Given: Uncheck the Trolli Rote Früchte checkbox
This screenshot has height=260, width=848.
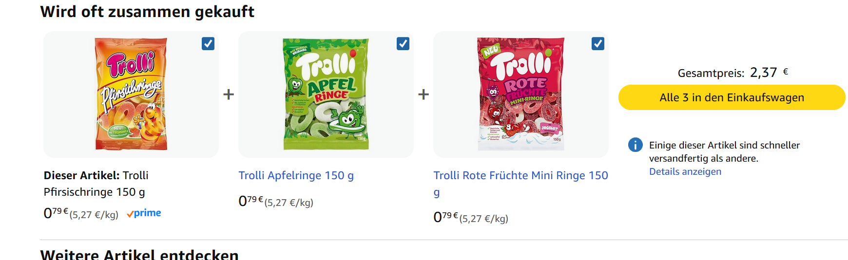Looking at the screenshot, I should (x=598, y=44).
